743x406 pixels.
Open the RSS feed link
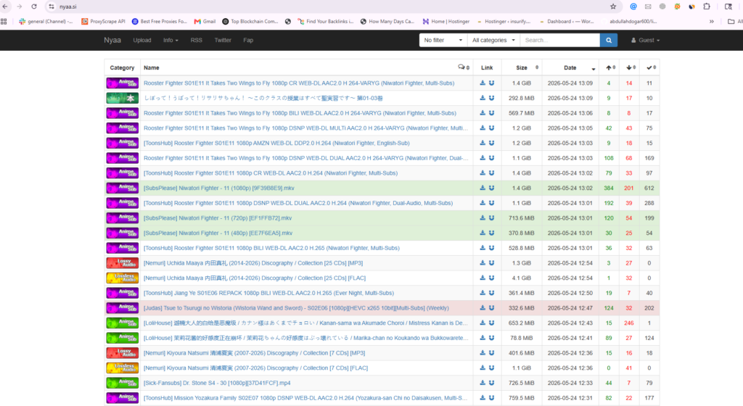[196, 40]
